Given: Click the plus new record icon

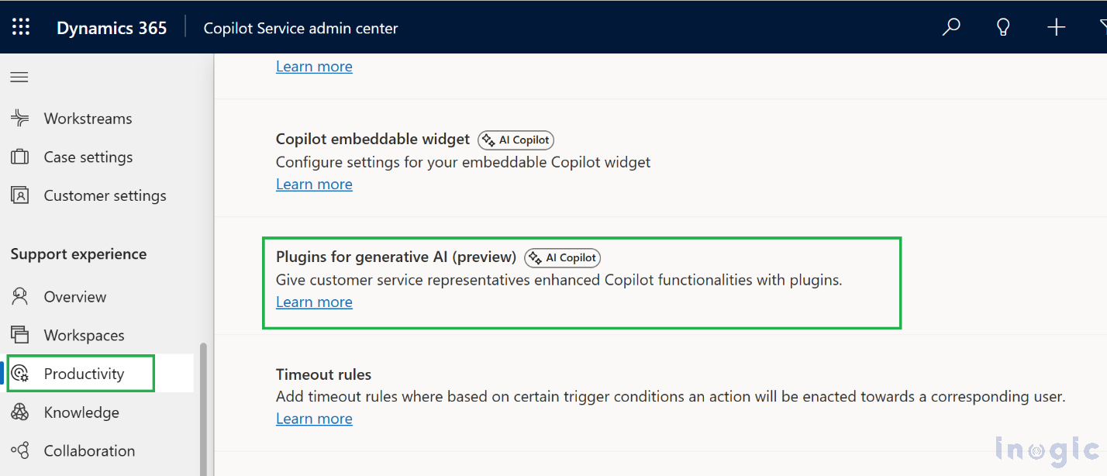Looking at the screenshot, I should (1056, 27).
